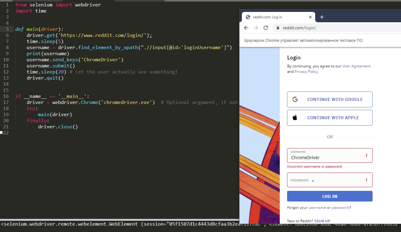Screen dimensions: 401x232
Task: Close the reddit.com Log in tab
Action: [310, 17]
